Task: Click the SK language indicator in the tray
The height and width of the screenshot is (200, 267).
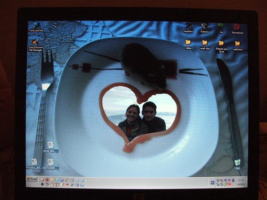Action: (212, 182)
